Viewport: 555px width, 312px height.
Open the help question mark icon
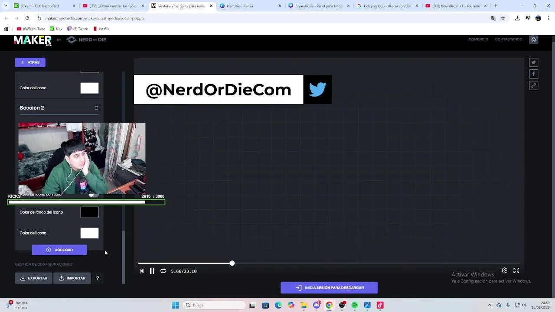tap(98, 278)
